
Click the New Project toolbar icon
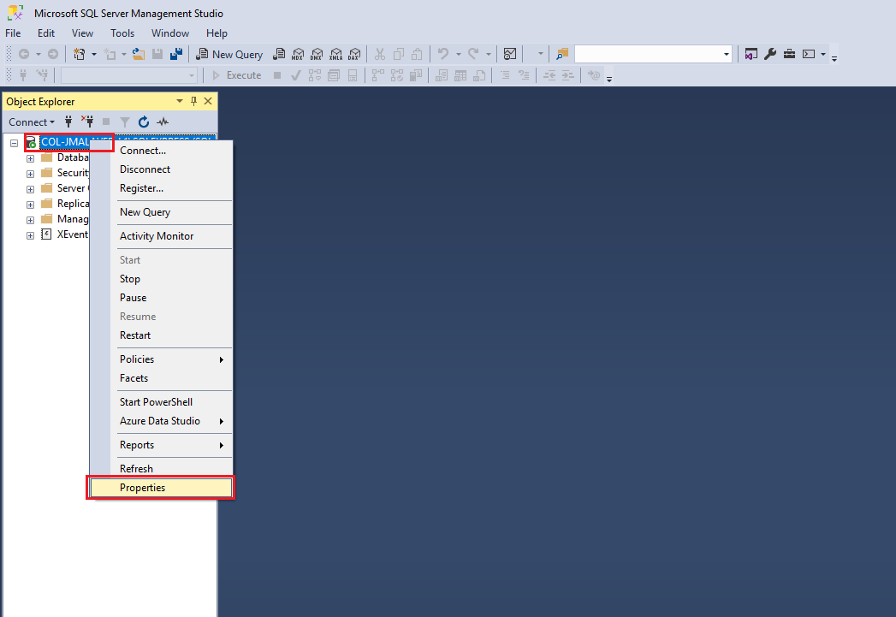click(80, 54)
